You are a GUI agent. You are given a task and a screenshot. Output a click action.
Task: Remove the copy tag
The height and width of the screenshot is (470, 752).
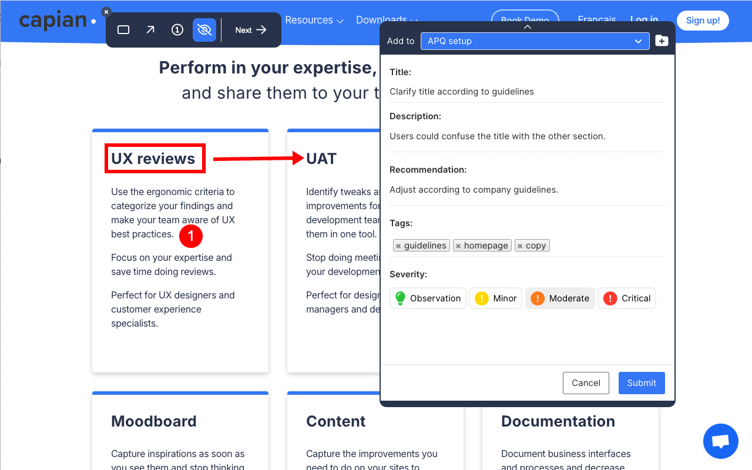520,246
